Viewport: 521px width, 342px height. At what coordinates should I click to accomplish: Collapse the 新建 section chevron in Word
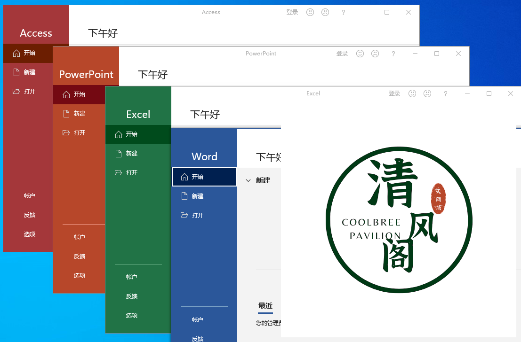click(248, 180)
